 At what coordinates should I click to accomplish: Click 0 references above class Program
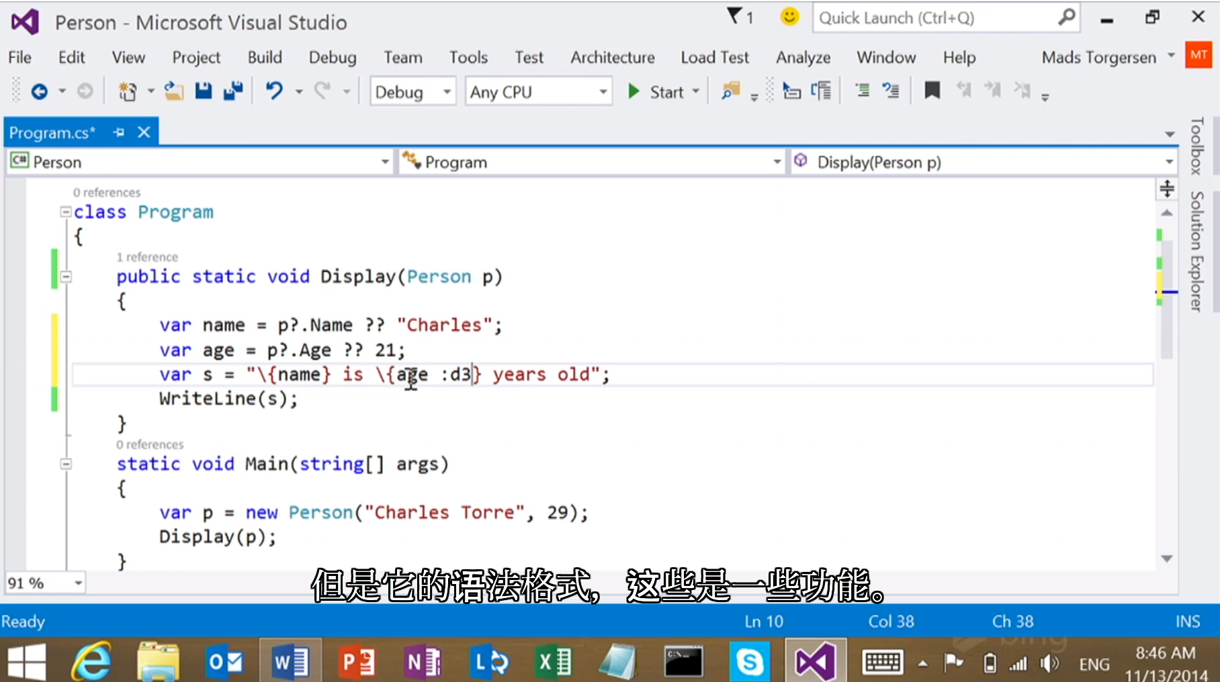point(107,193)
